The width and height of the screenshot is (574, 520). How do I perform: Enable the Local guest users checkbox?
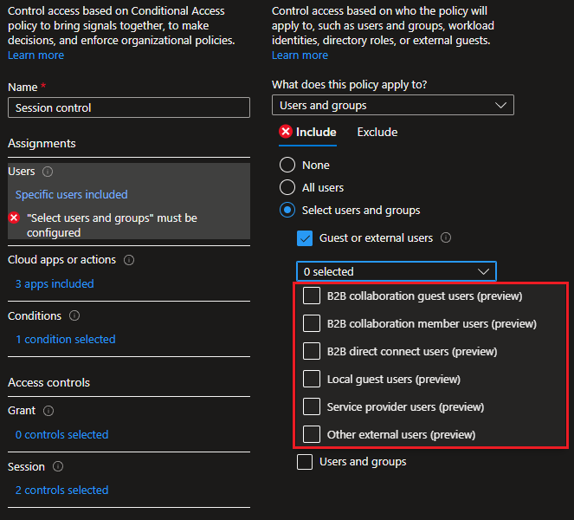312,379
